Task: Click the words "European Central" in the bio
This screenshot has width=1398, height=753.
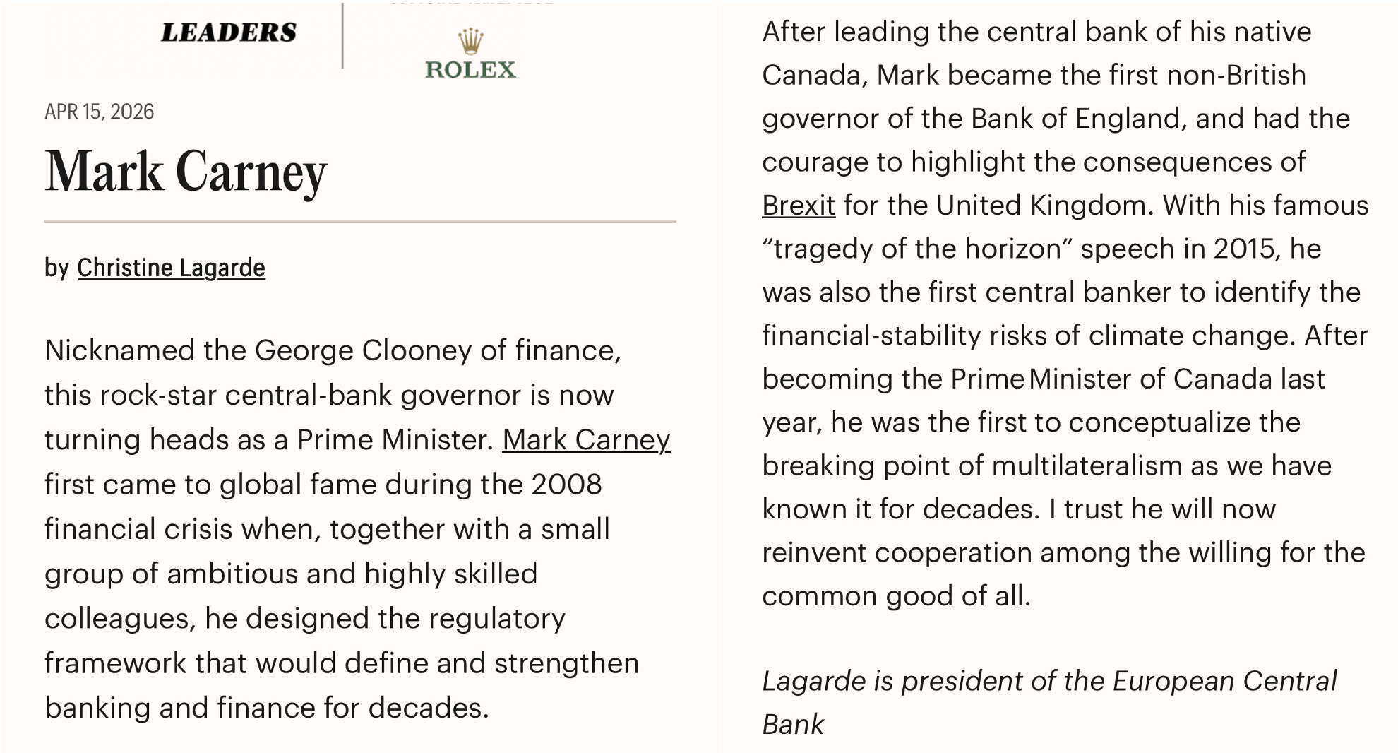Action: pyautogui.click(x=1224, y=682)
